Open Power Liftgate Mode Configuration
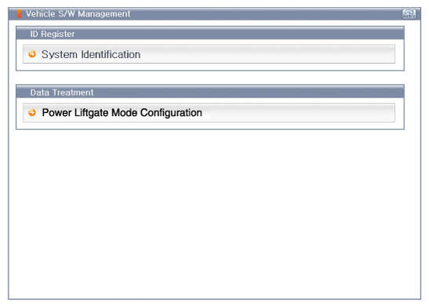The width and height of the screenshot is (429, 307). pyautogui.click(x=209, y=112)
